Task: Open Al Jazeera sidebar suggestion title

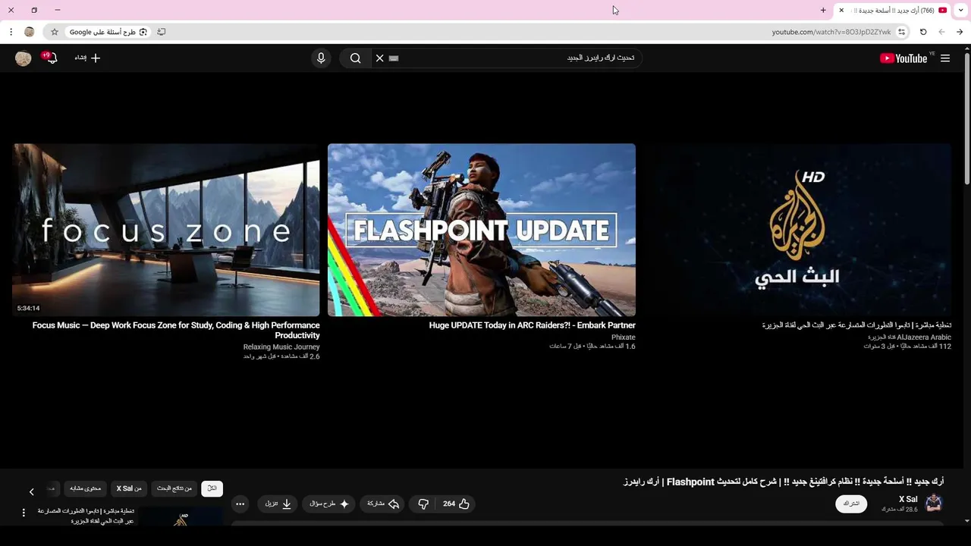Action: pyautogui.click(x=86, y=516)
